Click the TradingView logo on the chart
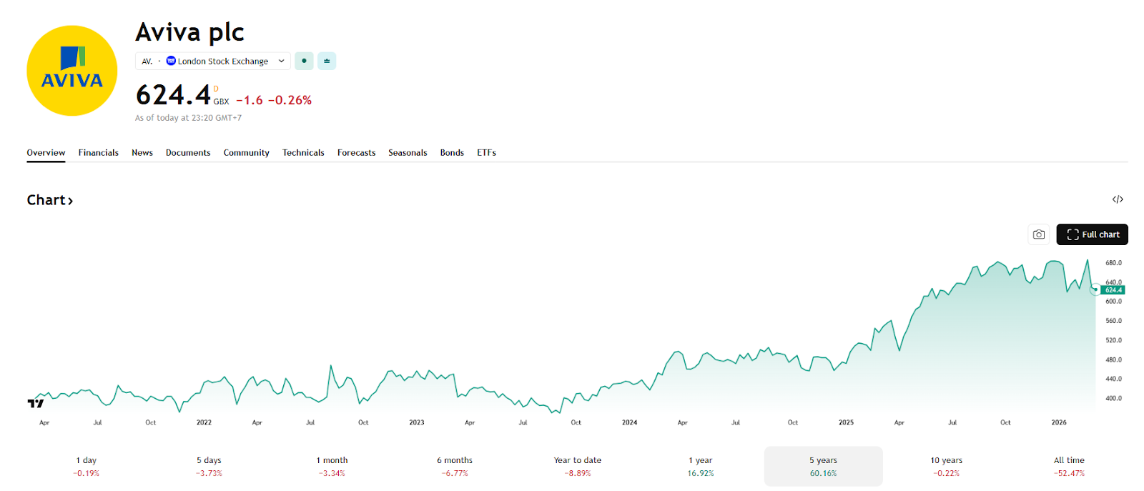The height and width of the screenshot is (491, 1144). pos(36,403)
